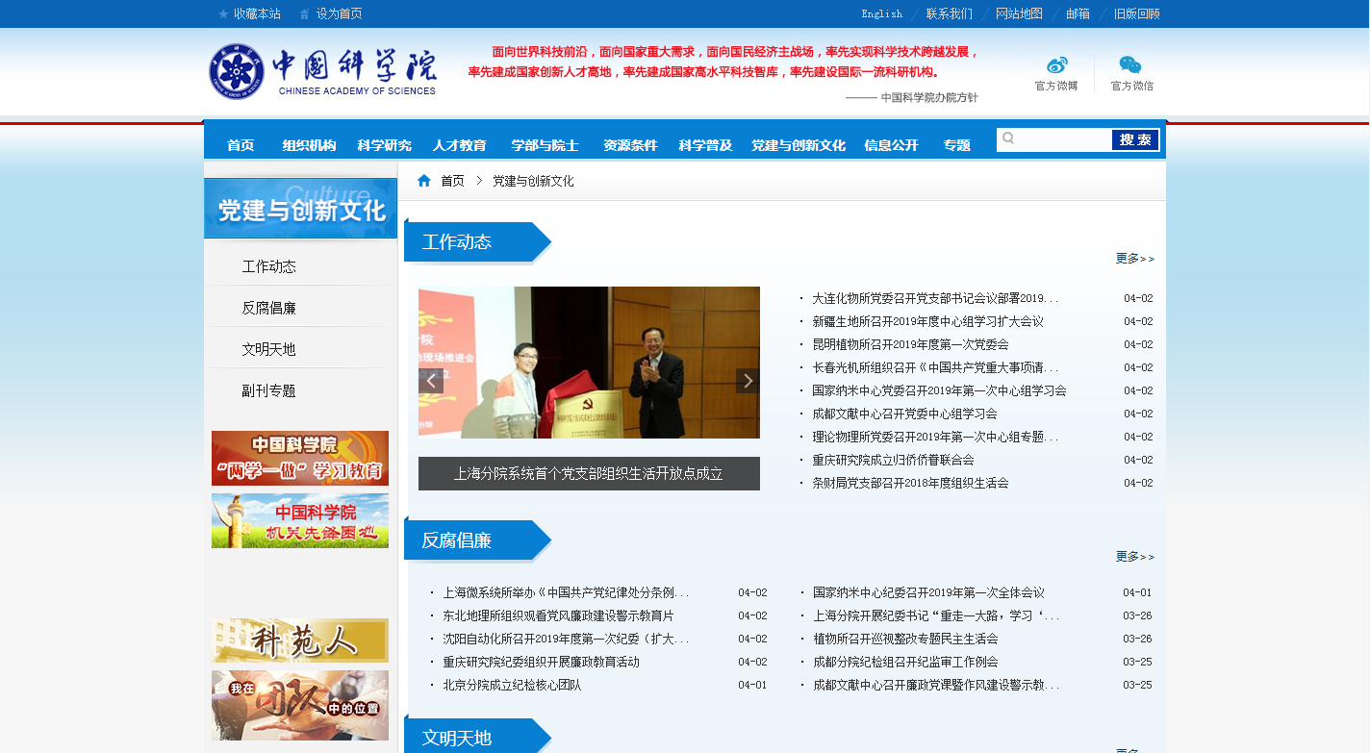Click the house icon beside 设为首页

305,14
